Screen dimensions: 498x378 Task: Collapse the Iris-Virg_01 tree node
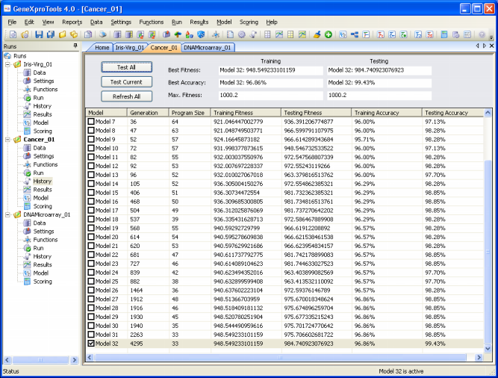[x=7, y=64]
